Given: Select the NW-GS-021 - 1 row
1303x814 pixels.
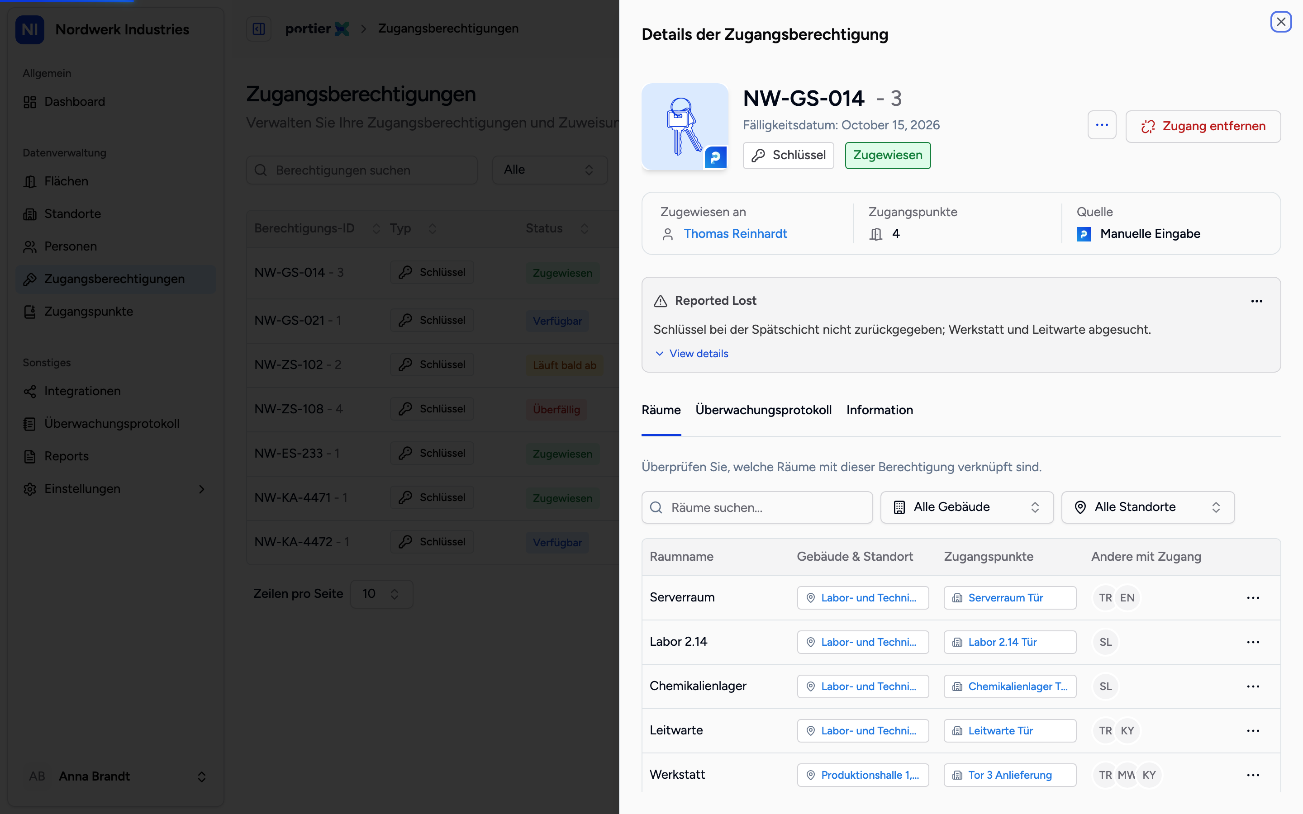Looking at the screenshot, I should tap(433, 321).
